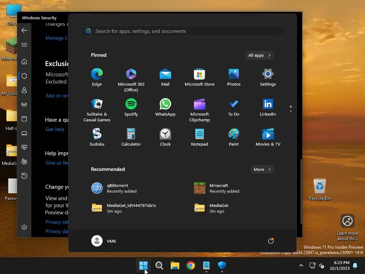Click Learn more about this picture icon
Screen dimensions: 365x274
[x=348, y=228]
